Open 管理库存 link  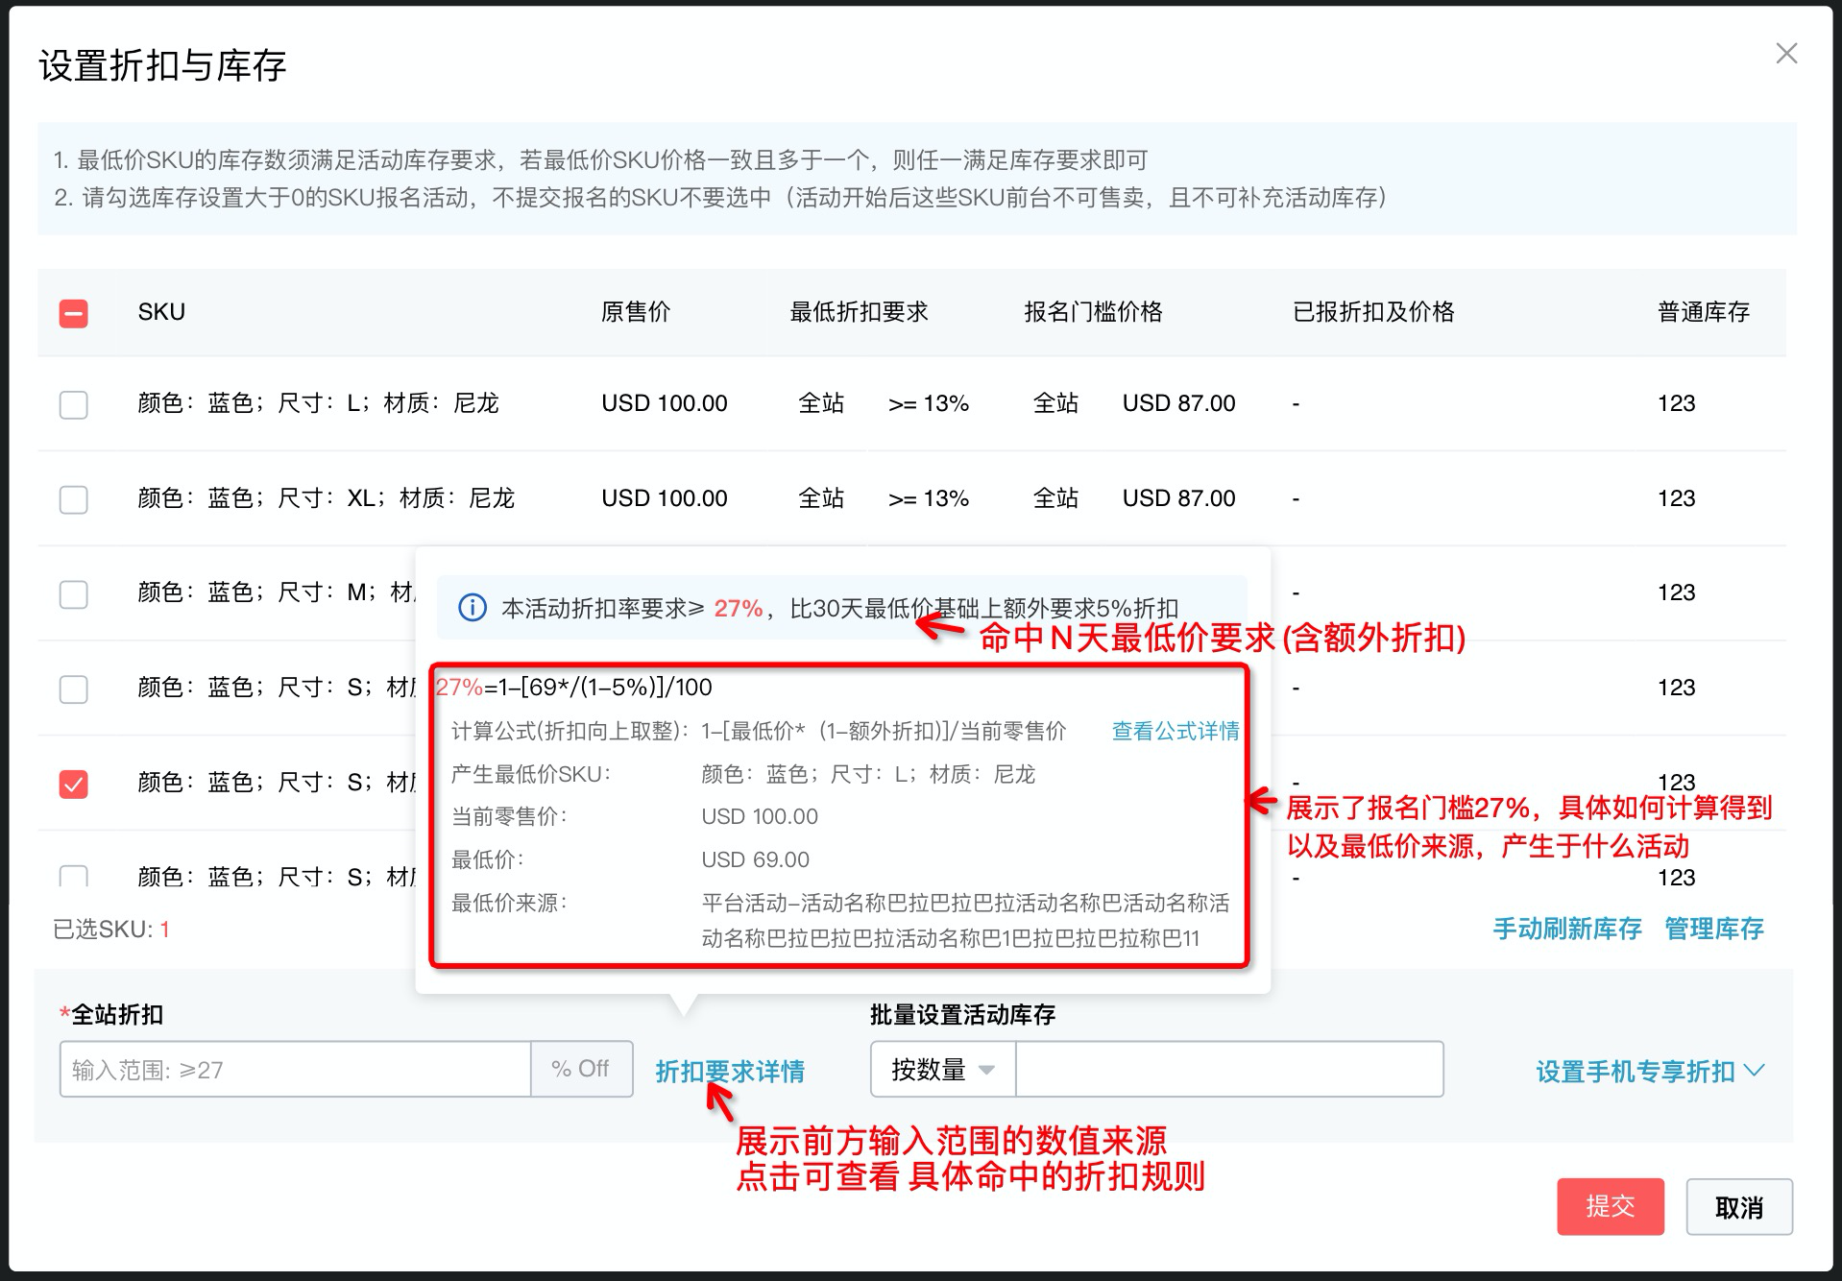(x=1714, y=929)
